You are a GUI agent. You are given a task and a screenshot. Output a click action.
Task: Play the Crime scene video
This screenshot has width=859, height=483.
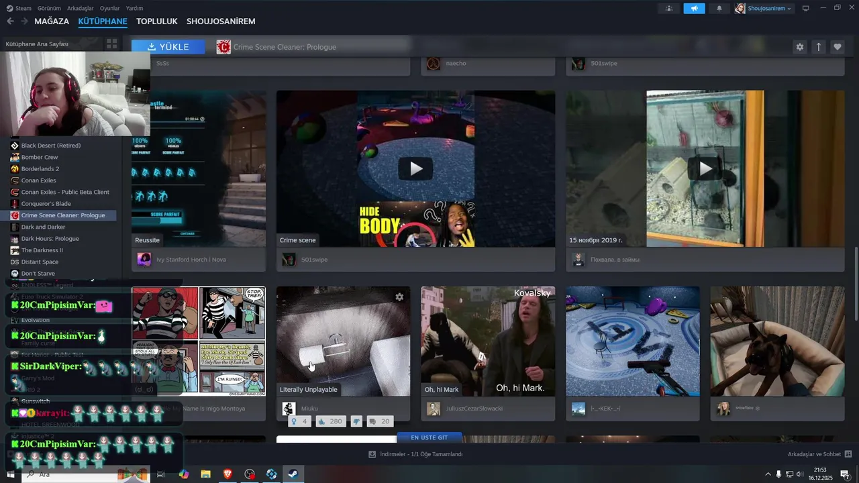[415, 168]
